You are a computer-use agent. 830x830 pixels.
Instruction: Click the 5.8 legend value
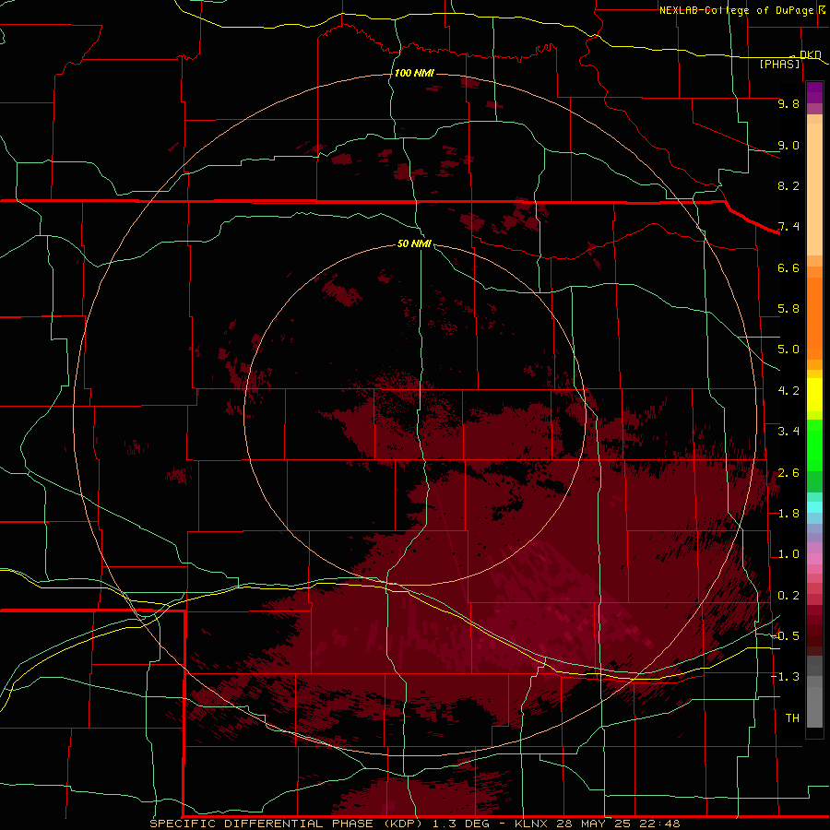pos(788,309)
